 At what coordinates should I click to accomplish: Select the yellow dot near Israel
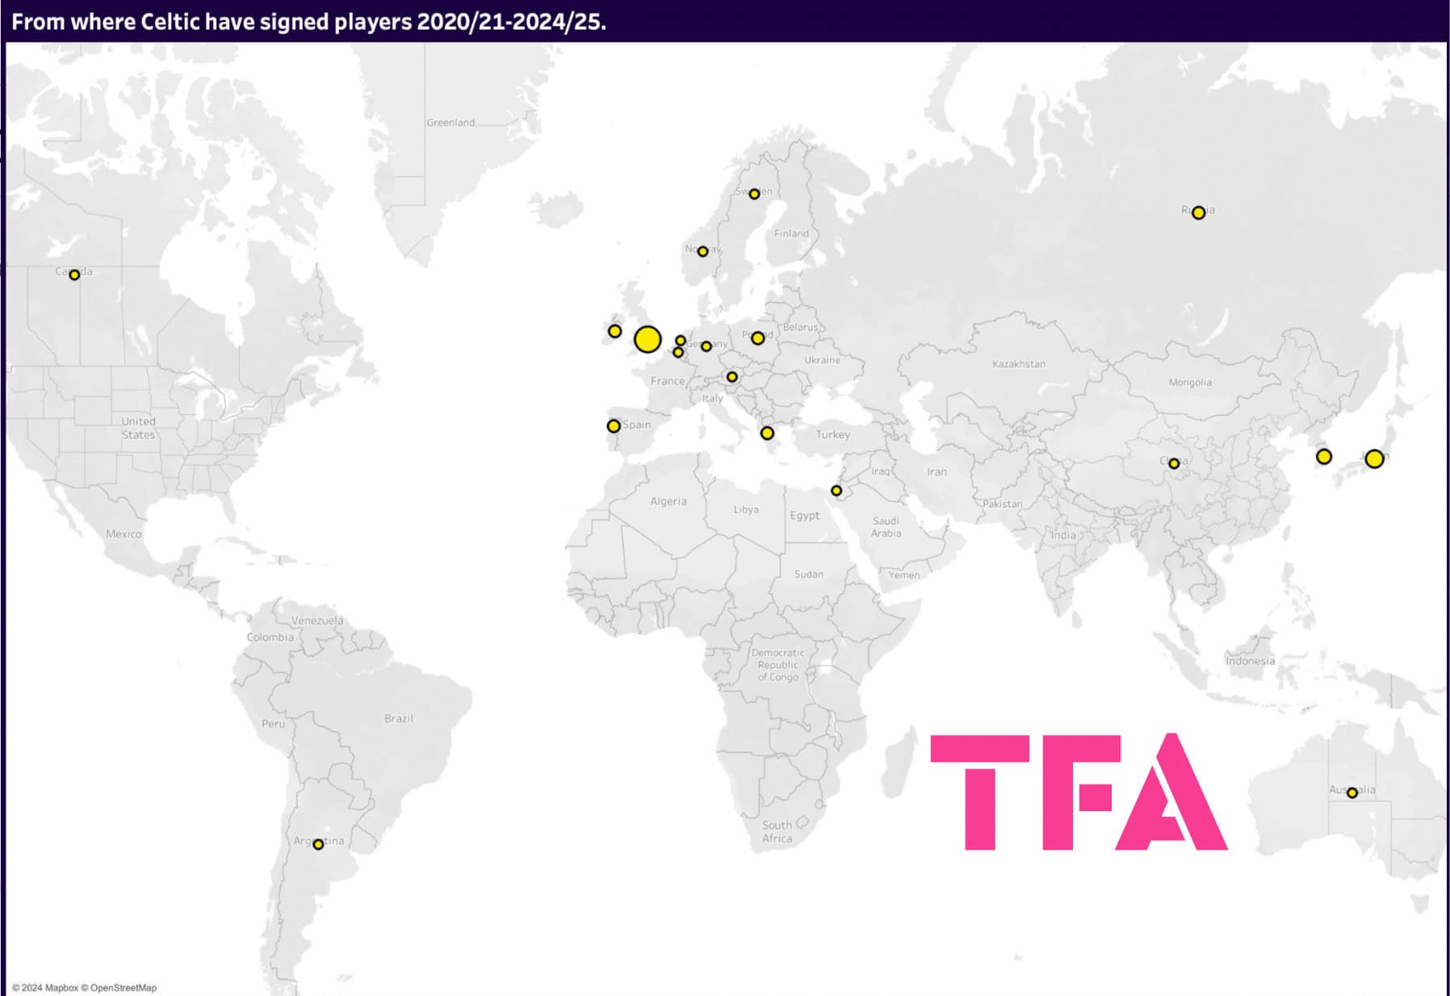836,491
